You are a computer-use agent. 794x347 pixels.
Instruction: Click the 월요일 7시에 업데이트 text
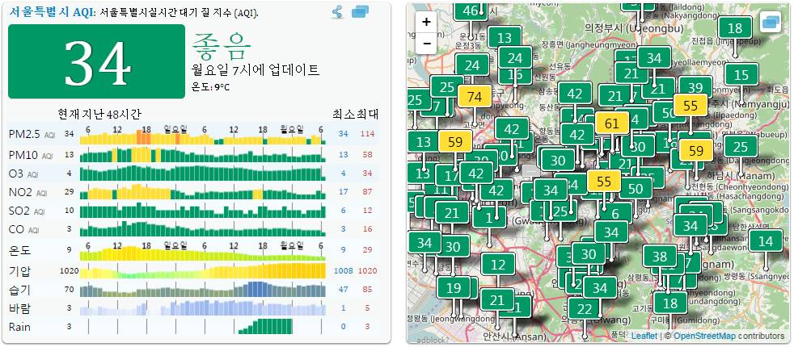256,69
